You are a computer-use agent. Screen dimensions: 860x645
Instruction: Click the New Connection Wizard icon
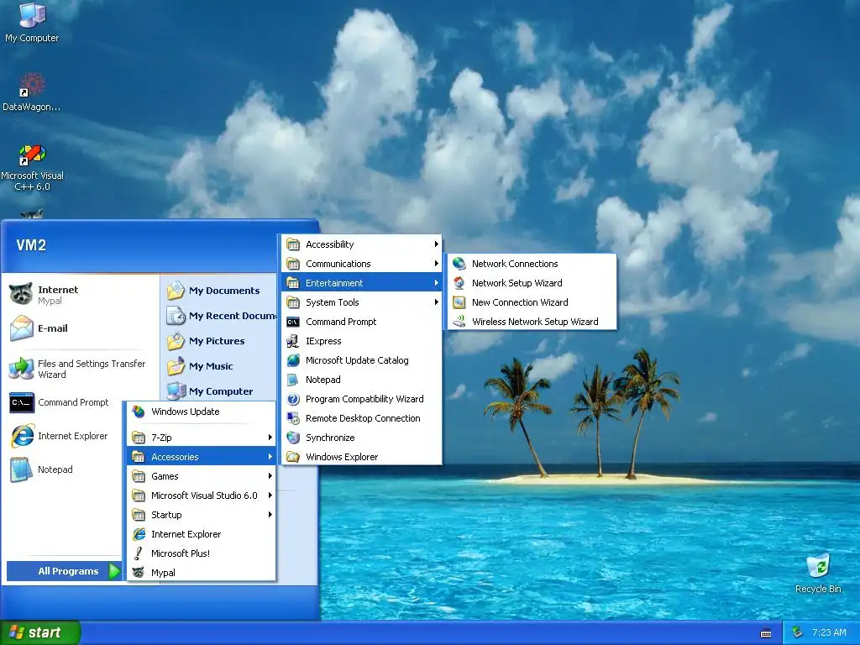point(459,302)
